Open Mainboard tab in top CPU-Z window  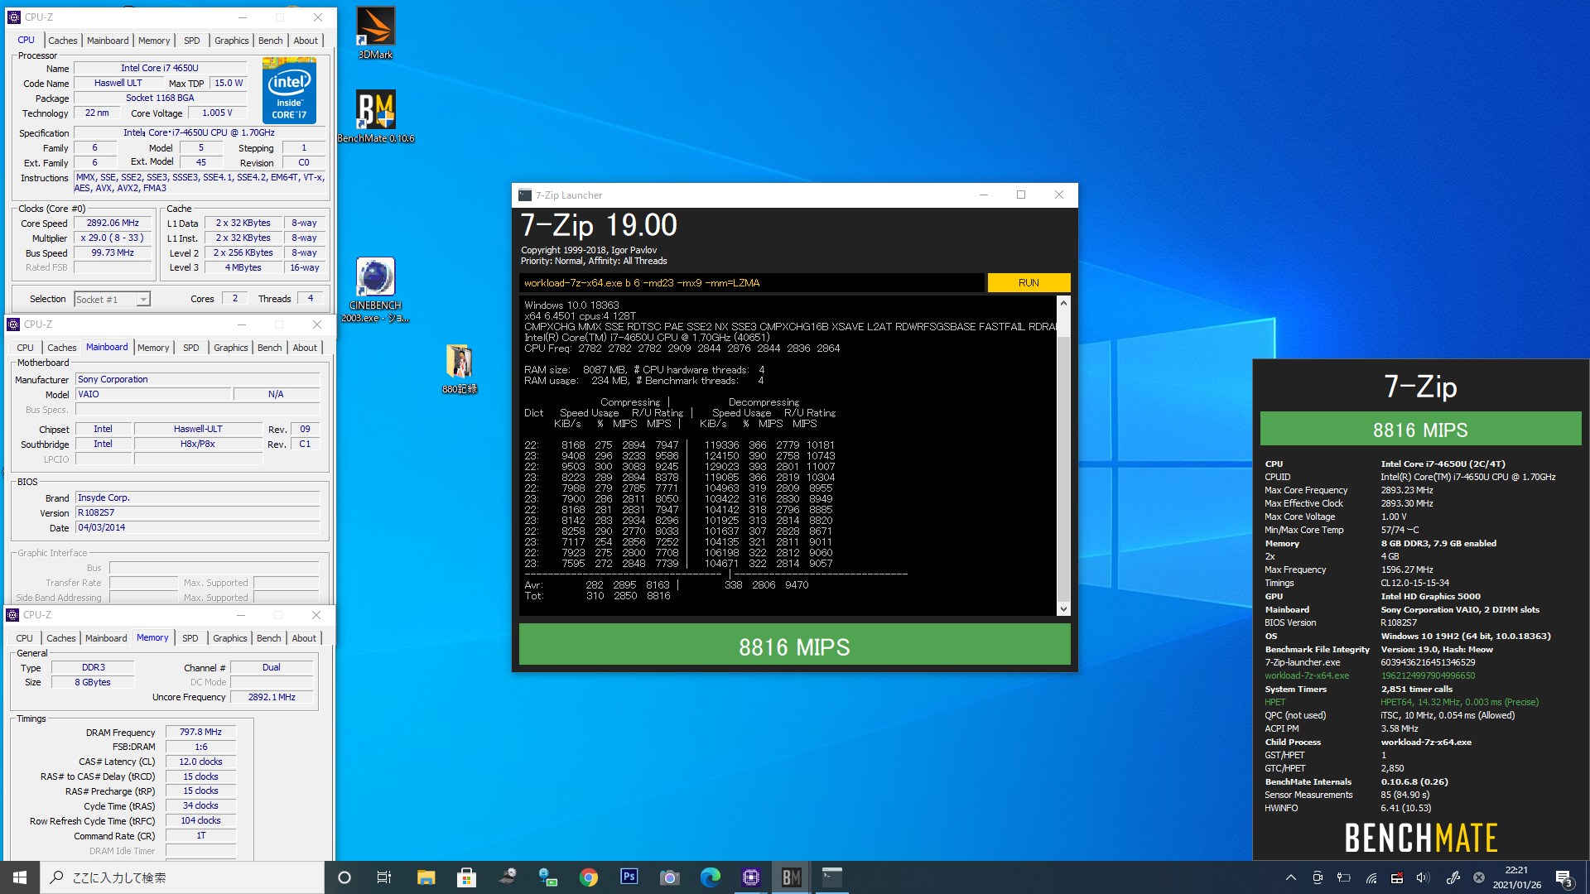(x=108, y=41)
